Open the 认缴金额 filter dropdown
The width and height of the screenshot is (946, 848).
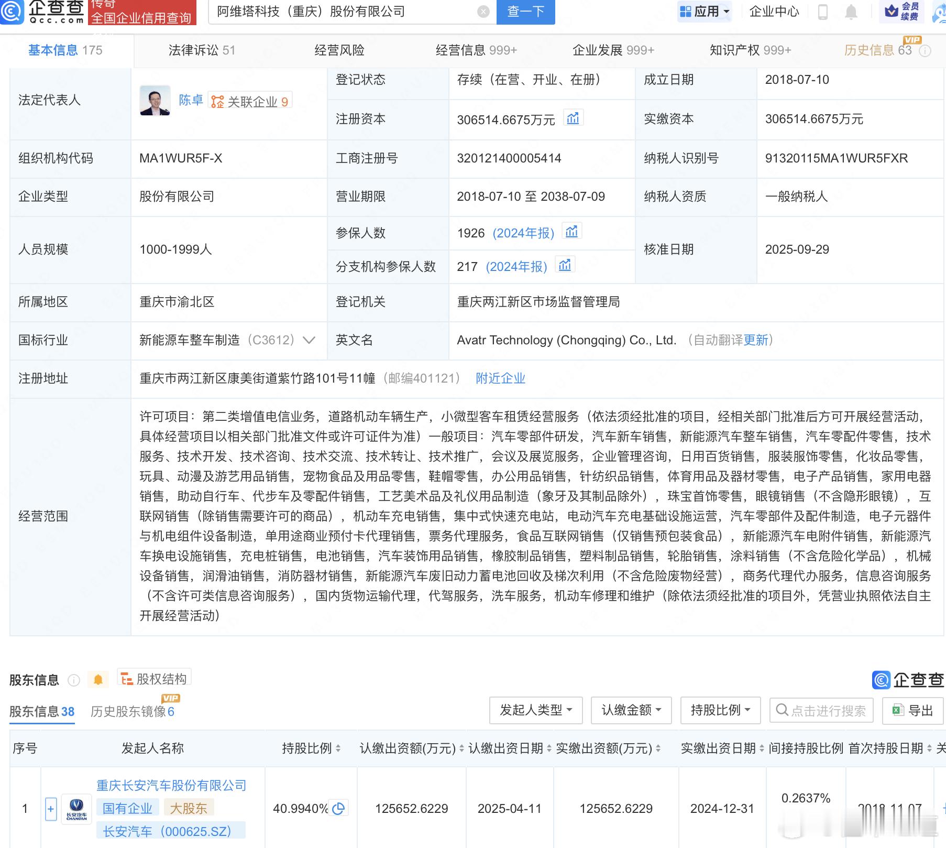point(631,710)
